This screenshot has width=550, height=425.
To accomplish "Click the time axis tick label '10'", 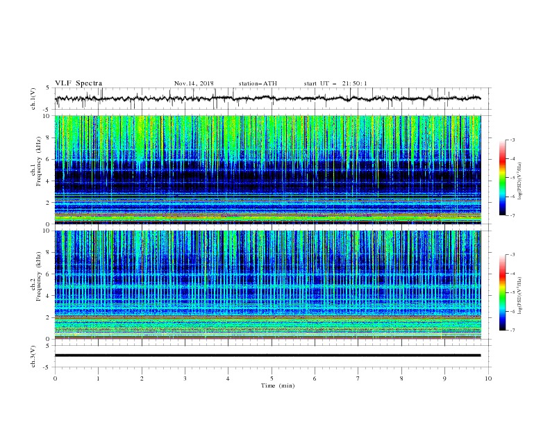I will point(488,378).
